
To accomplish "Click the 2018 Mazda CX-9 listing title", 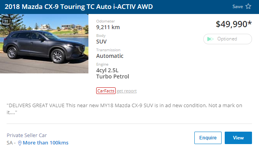I will [x=79, y=7].
